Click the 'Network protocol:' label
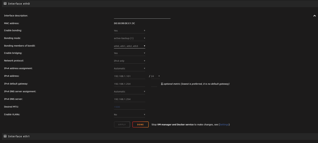This screenshot has width=318, height=143. [x=14, y=61]
